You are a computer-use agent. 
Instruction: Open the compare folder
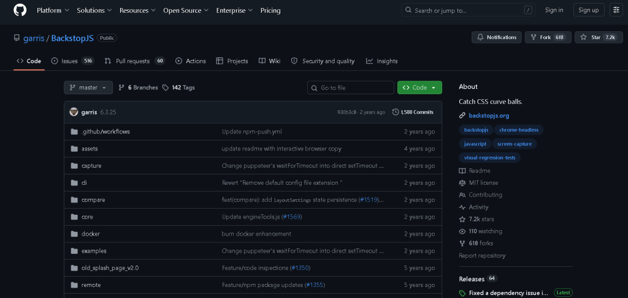pyautogui.click(x=93, y=199)
